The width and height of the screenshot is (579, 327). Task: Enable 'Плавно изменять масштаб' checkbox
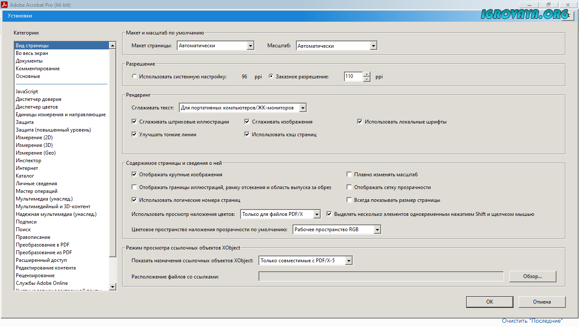(x=350, y=175)
